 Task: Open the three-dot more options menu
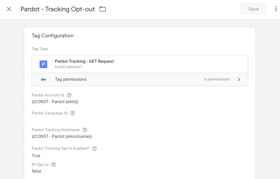coord(276,9)
